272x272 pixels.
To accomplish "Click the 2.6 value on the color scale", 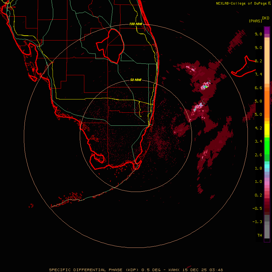I will point(258,155).
